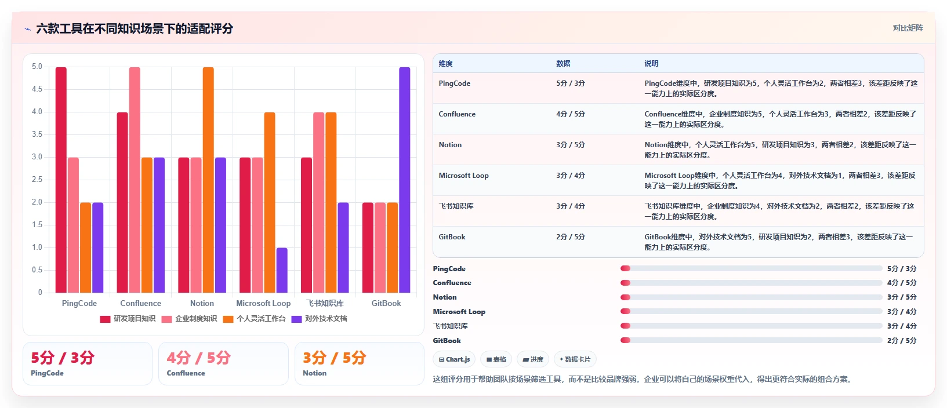This screenshot has width=947, height=408.
Task: Select the PingCode table row name
Action: click(455, 83)
